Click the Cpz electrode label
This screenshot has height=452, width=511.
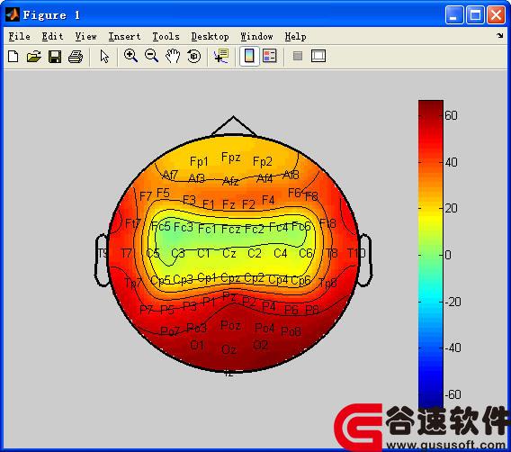(x=230, y=278)
